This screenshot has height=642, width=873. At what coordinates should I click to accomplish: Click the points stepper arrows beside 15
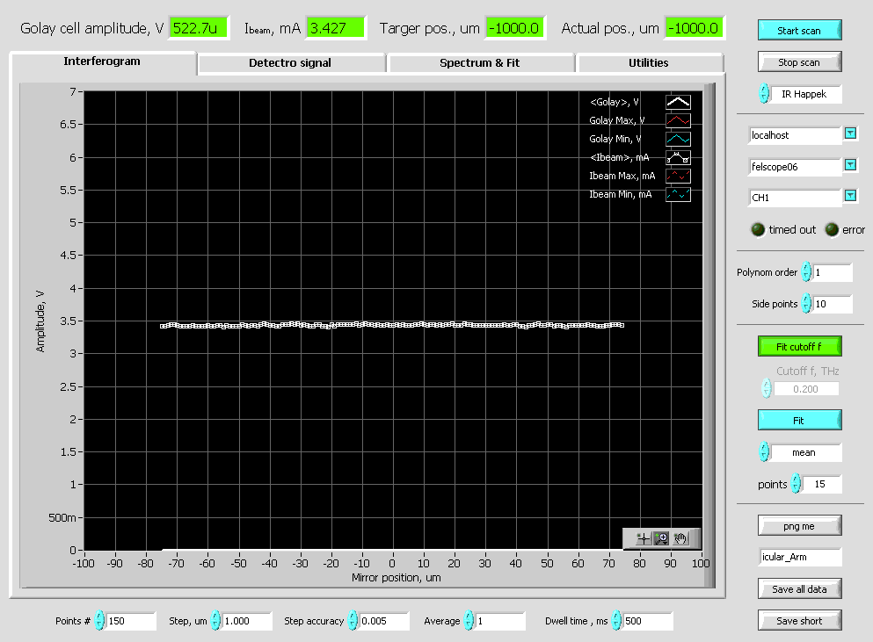pos(797,483)
